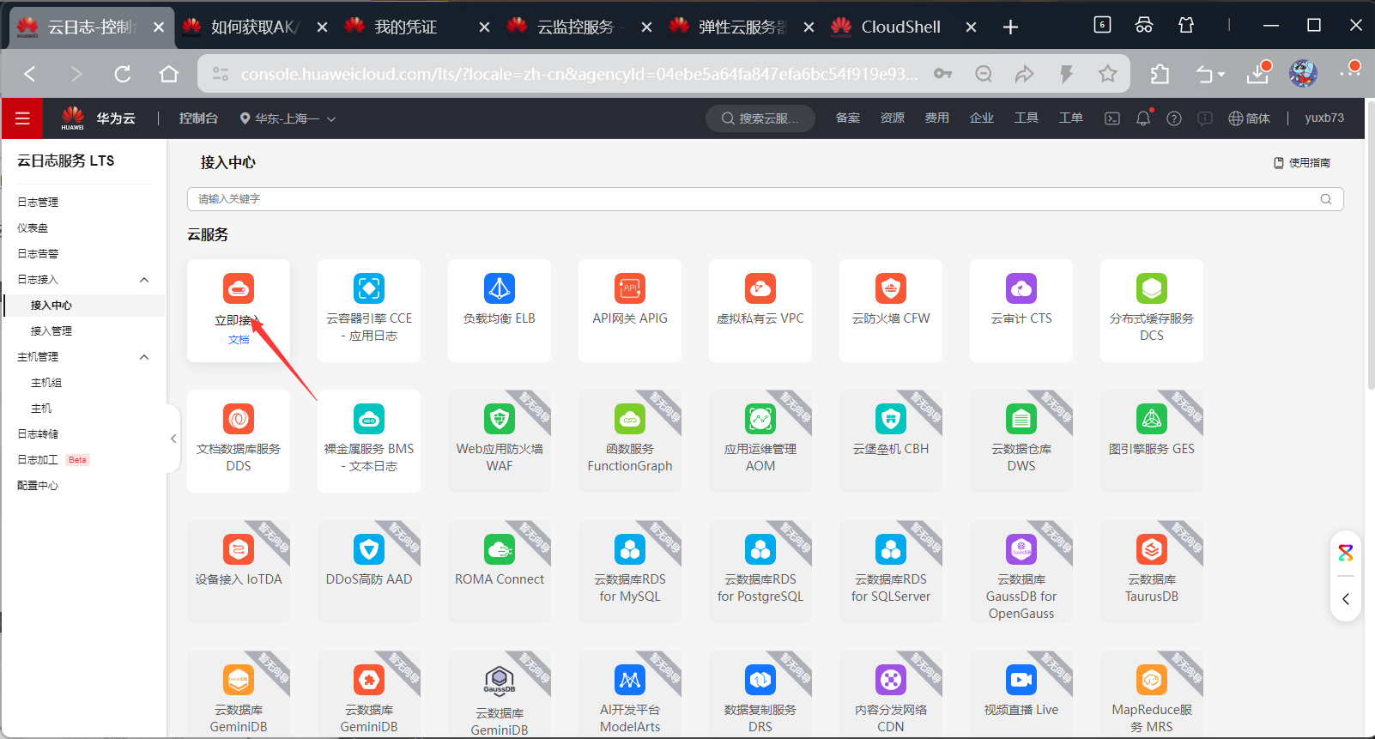Viewport: 1375px width, 739px height.
Task: Select the 负载均衡 ELB service icon
Action: (x=500, y=288)
